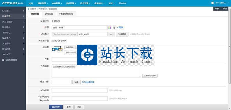Screen dimensions: 231x110
Task: Click the 帮助 button
Action: [225, 9]
